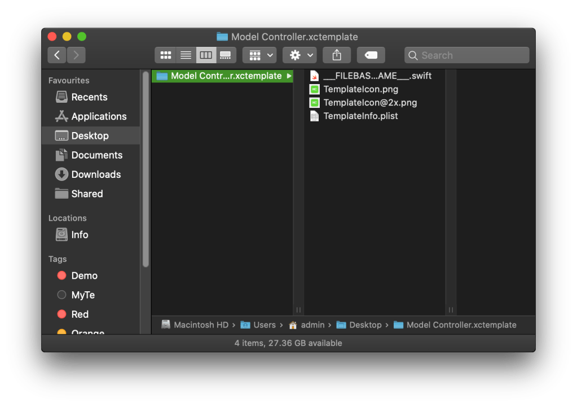Click the Forward navigation arrow
This screenshot has width=577, height=407.
point(76,55)
